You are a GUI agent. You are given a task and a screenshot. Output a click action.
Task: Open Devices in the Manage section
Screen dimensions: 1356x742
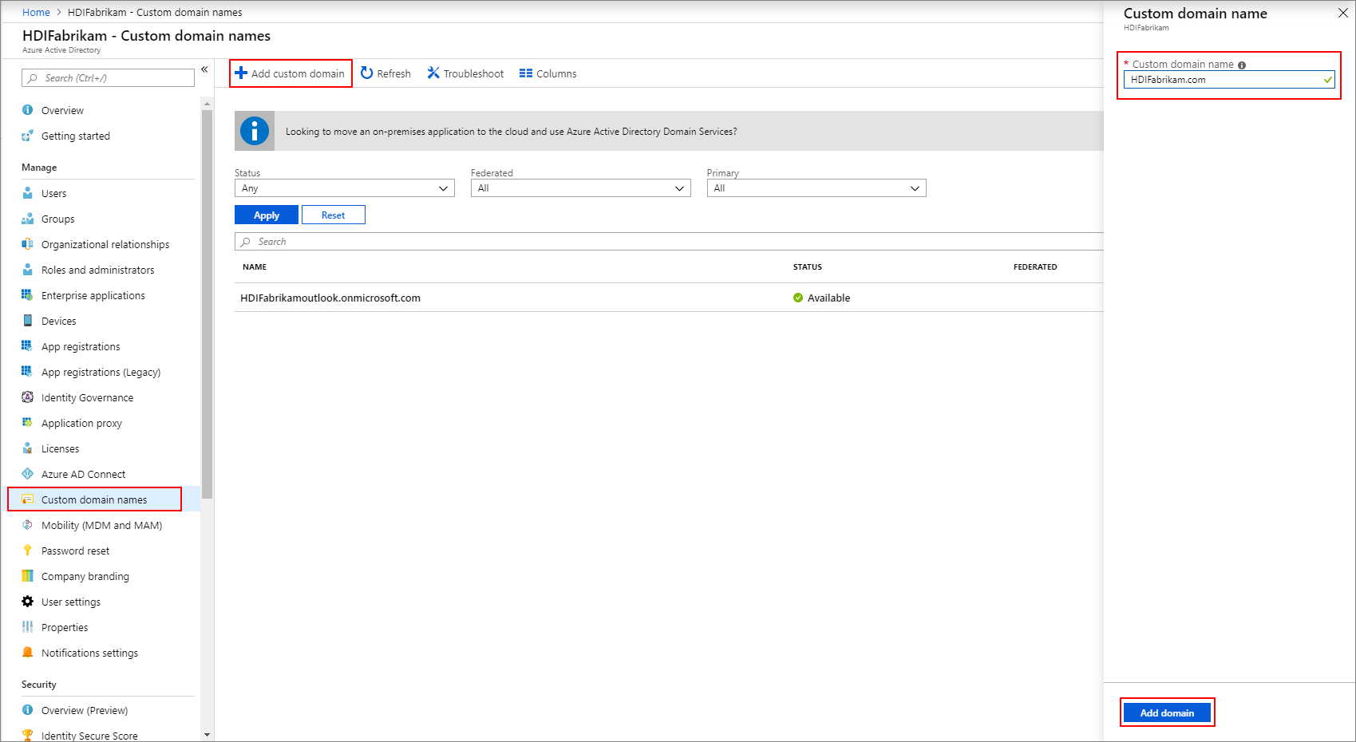[x=58, y=321]
